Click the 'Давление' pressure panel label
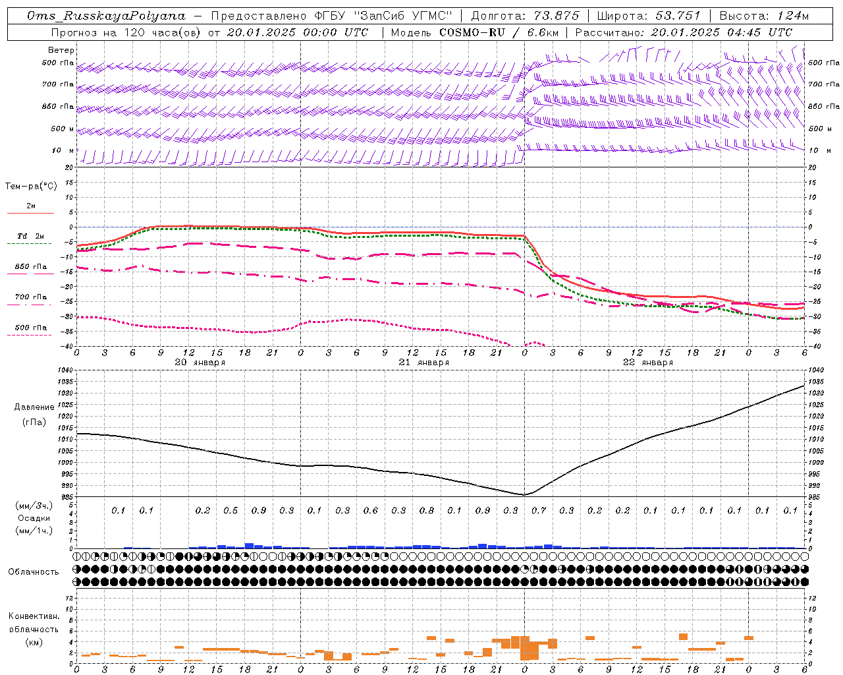The image size is (843, 675). coord(34,407)
